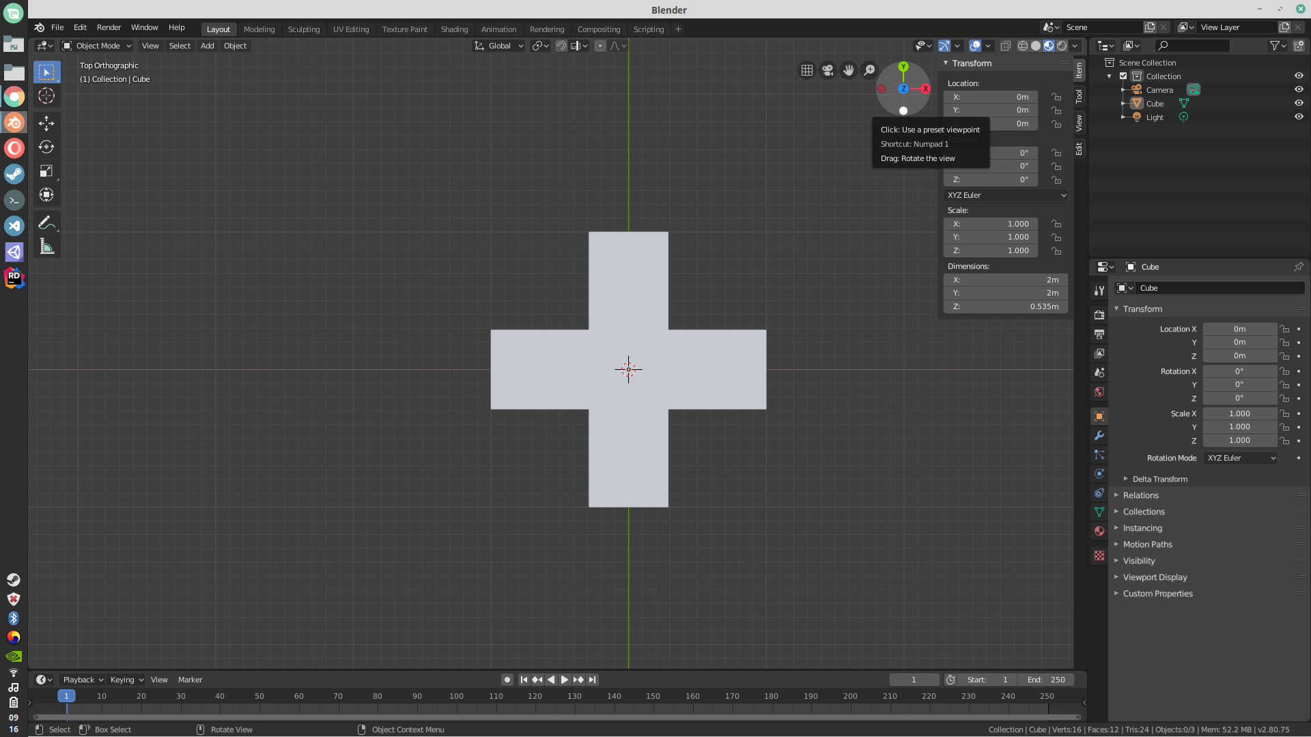Toggle snapping magnet icon
The height and width of the screenshot is (737, 1311).
coord(561,46)
